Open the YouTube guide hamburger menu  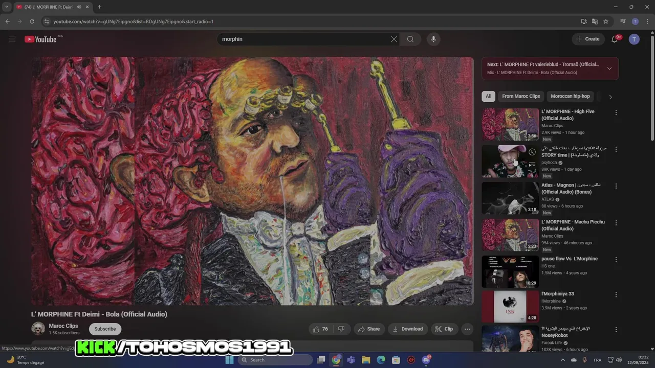[12, 39]
